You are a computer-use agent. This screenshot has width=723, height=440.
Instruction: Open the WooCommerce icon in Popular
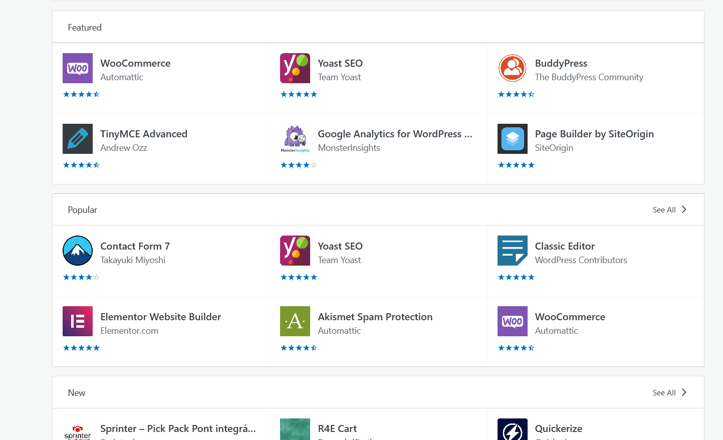[513, 321]
